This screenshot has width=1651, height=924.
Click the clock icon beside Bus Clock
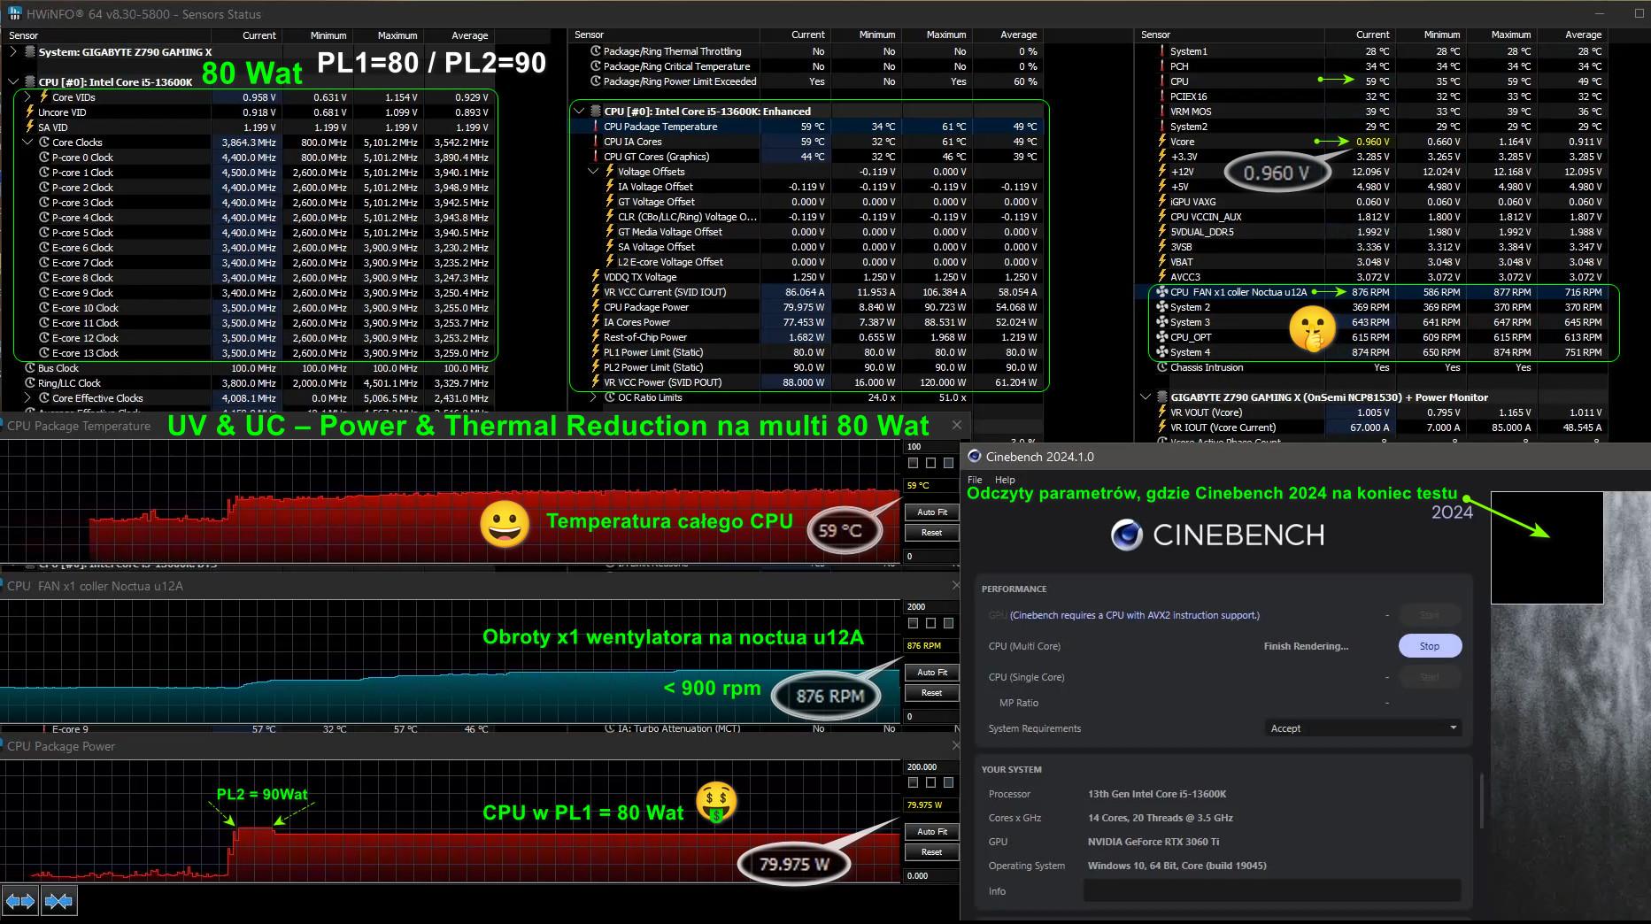(30, 368)
